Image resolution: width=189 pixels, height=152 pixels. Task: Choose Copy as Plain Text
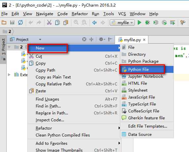tap(74, 77)
